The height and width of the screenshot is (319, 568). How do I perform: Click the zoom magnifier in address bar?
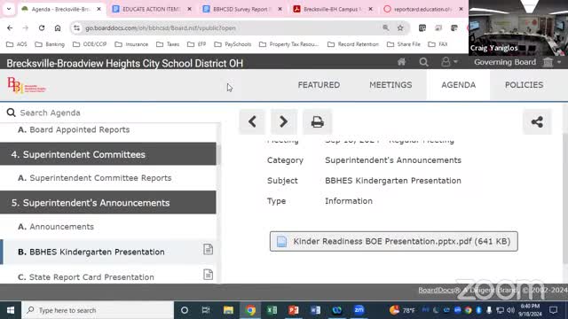386,27
